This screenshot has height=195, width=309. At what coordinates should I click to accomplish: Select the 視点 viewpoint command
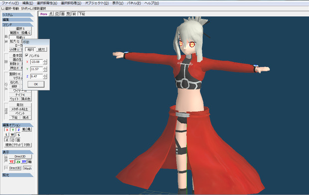pyautogui.click(x=26, y=117)
